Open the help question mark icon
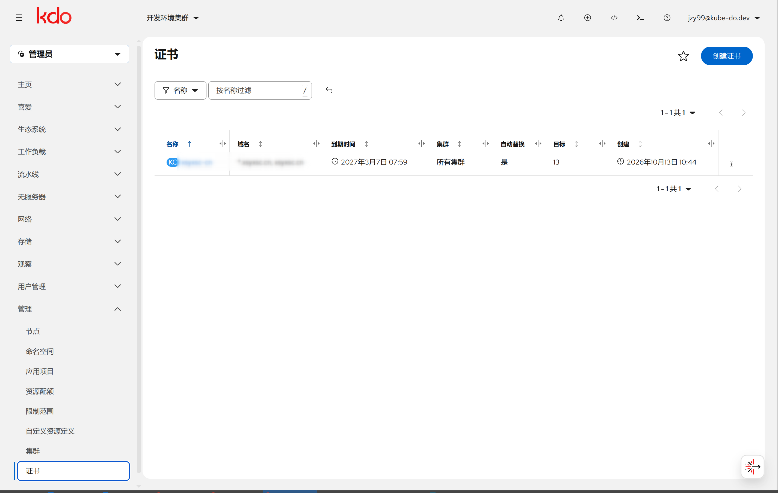This screenshot has width=778, height=493. coord(667,18)
